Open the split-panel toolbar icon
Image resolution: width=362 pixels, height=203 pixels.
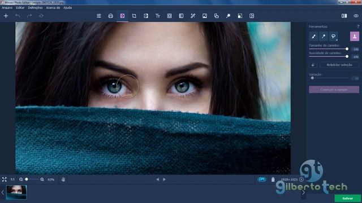point(181,16)
